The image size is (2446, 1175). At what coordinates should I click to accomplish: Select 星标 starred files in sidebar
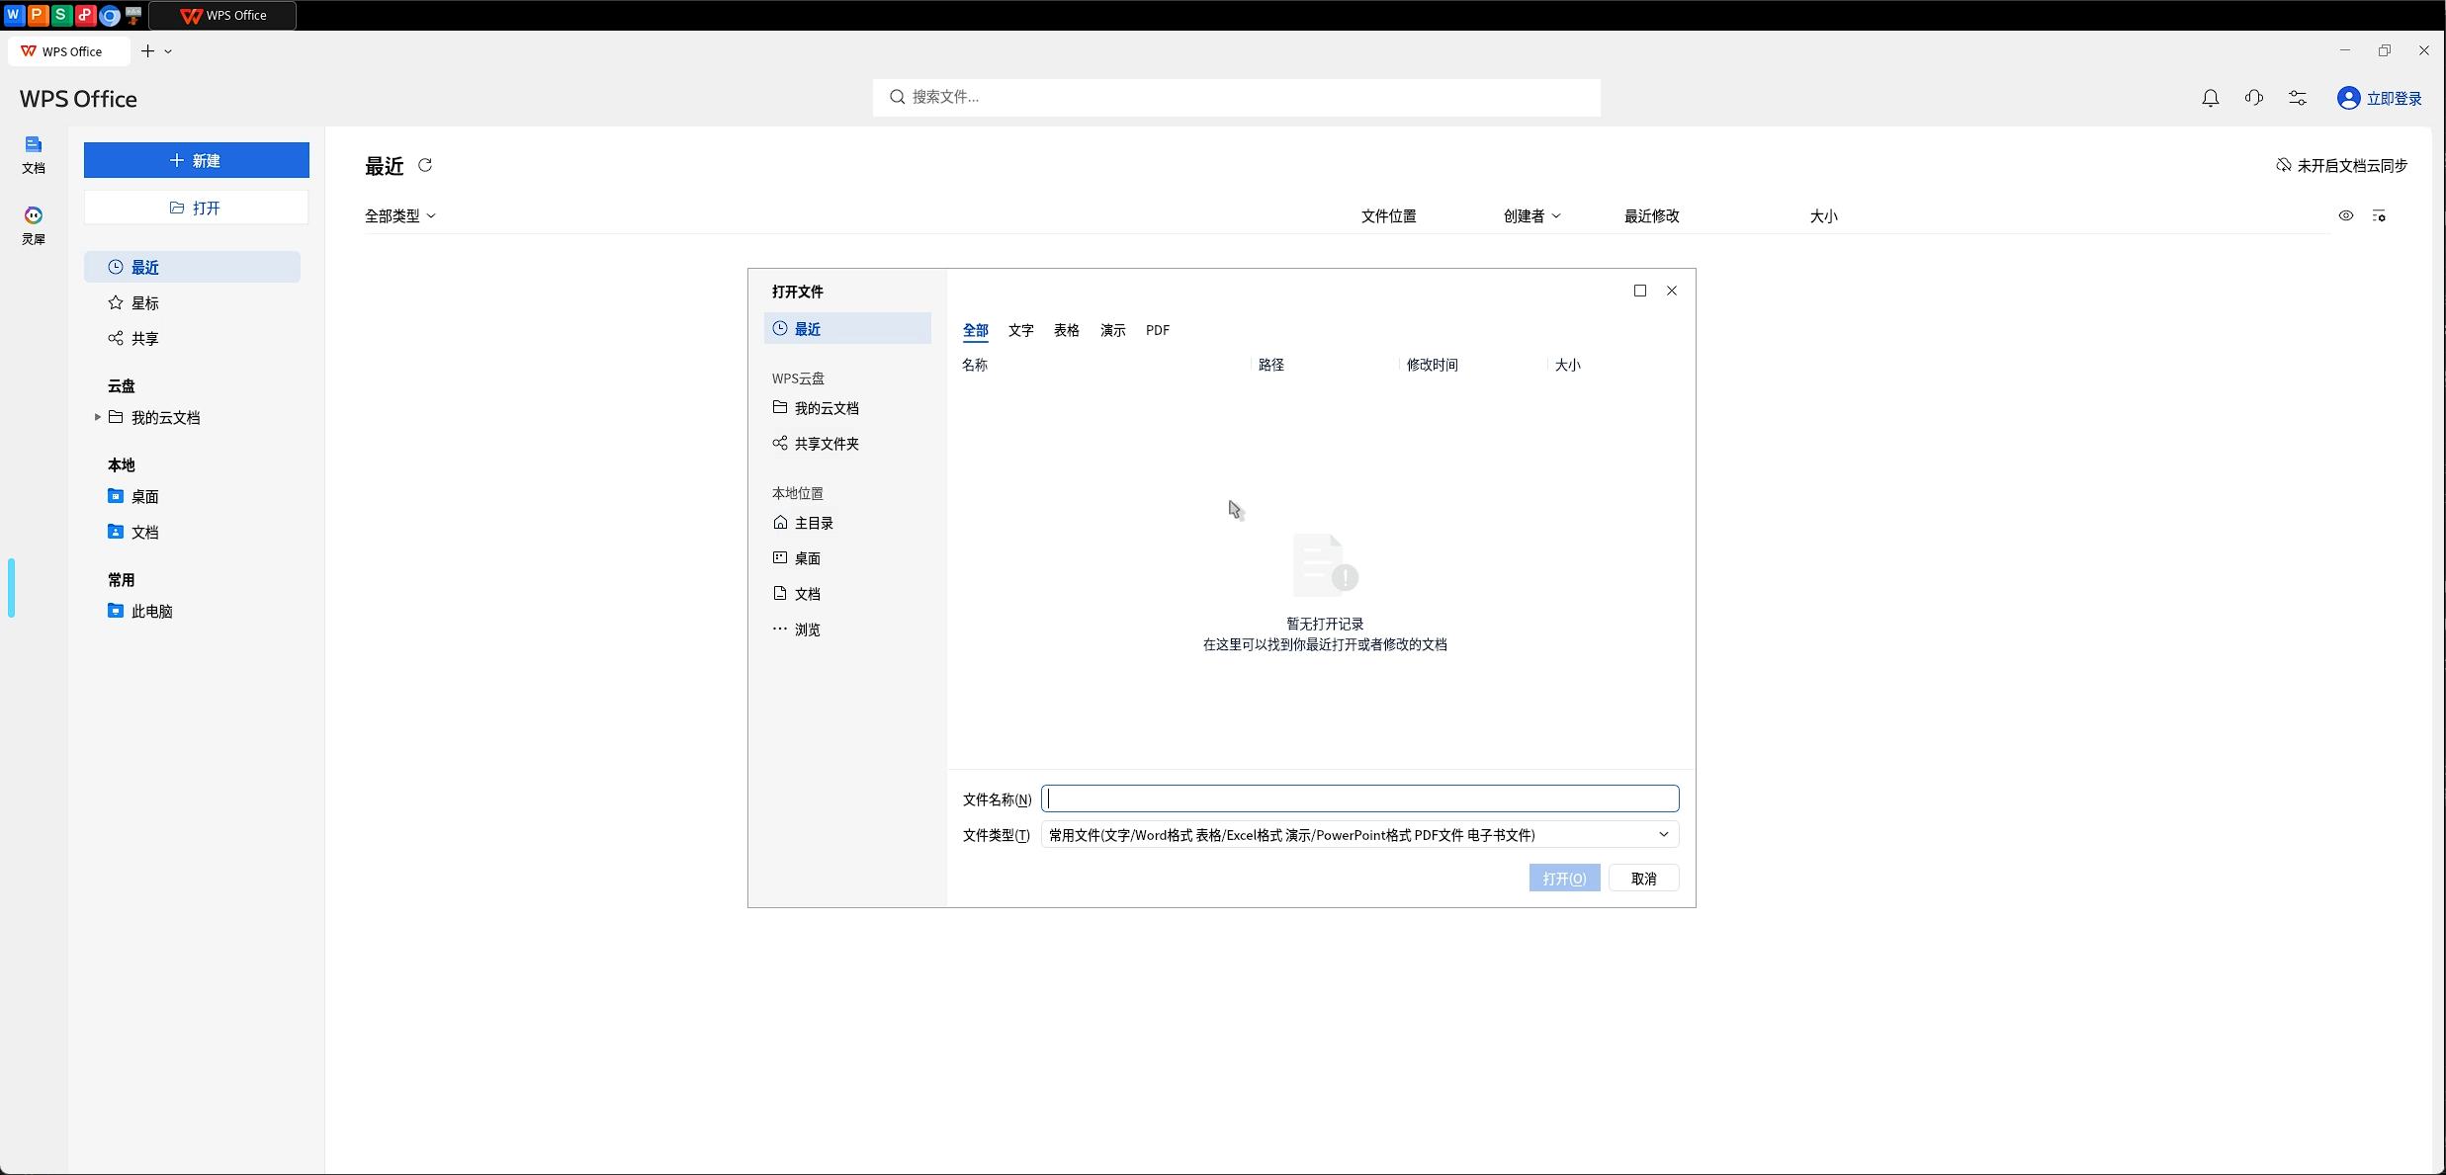[192, 302]
